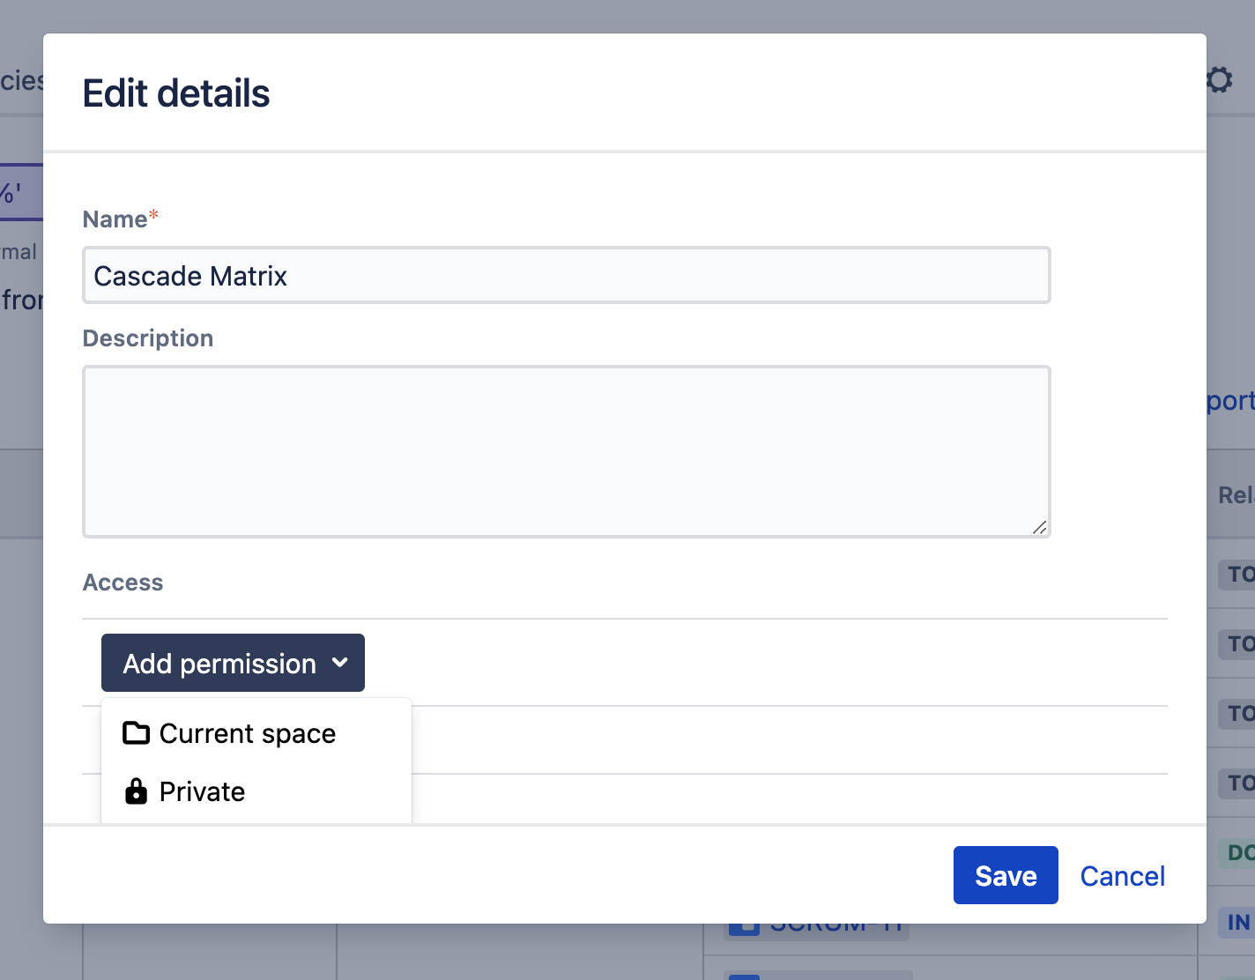
Task: Click inside the empty Description box
Action: point(566,450)
